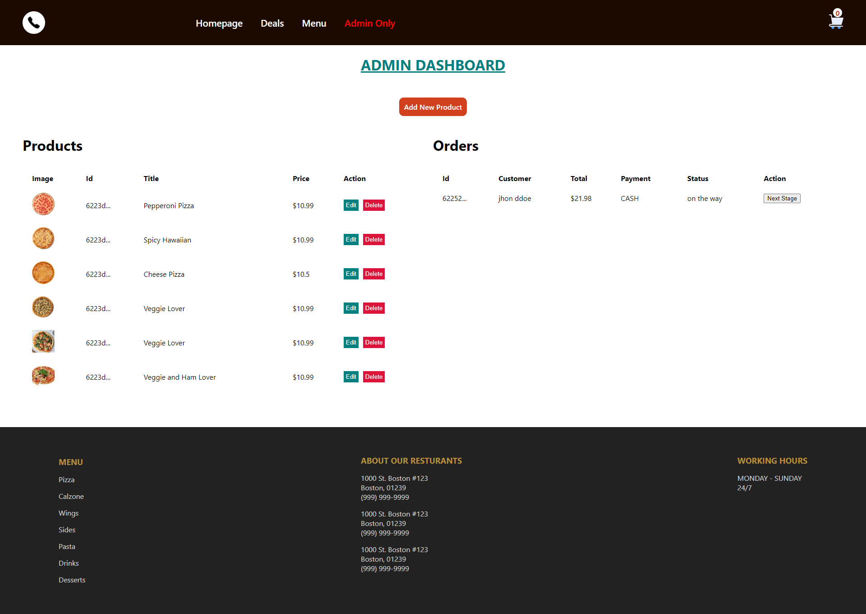Click the Pepperoni Pizza product thumbnail
Screen dimensions: 866x614
[x=43, y=204]
